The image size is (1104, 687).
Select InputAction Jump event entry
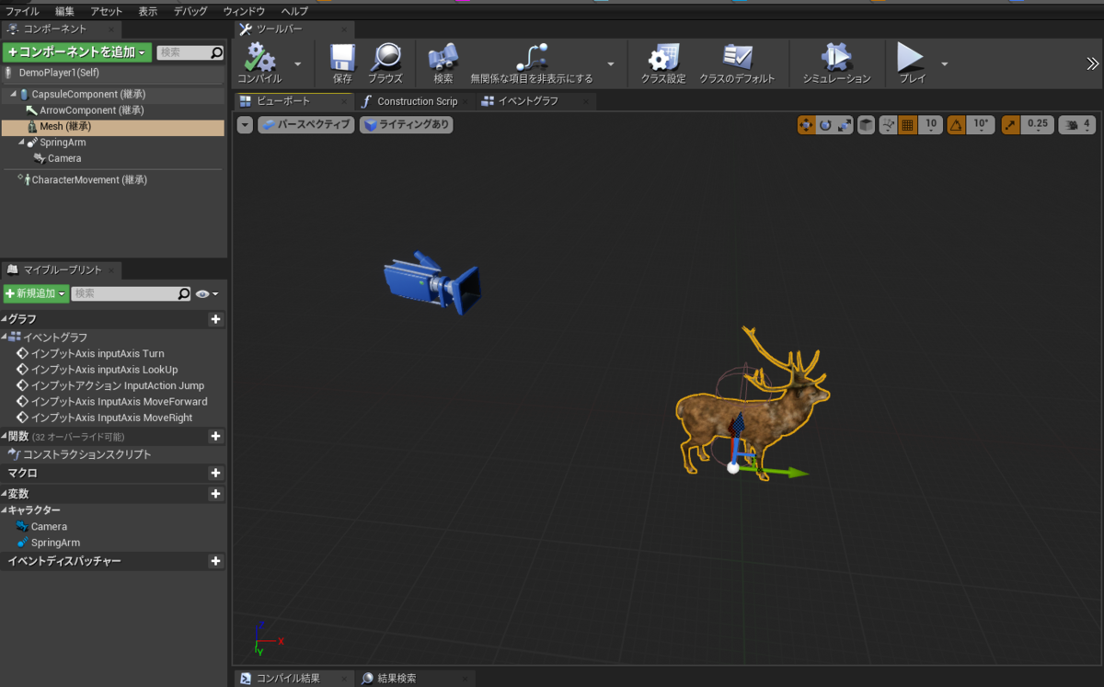(118, 385)
